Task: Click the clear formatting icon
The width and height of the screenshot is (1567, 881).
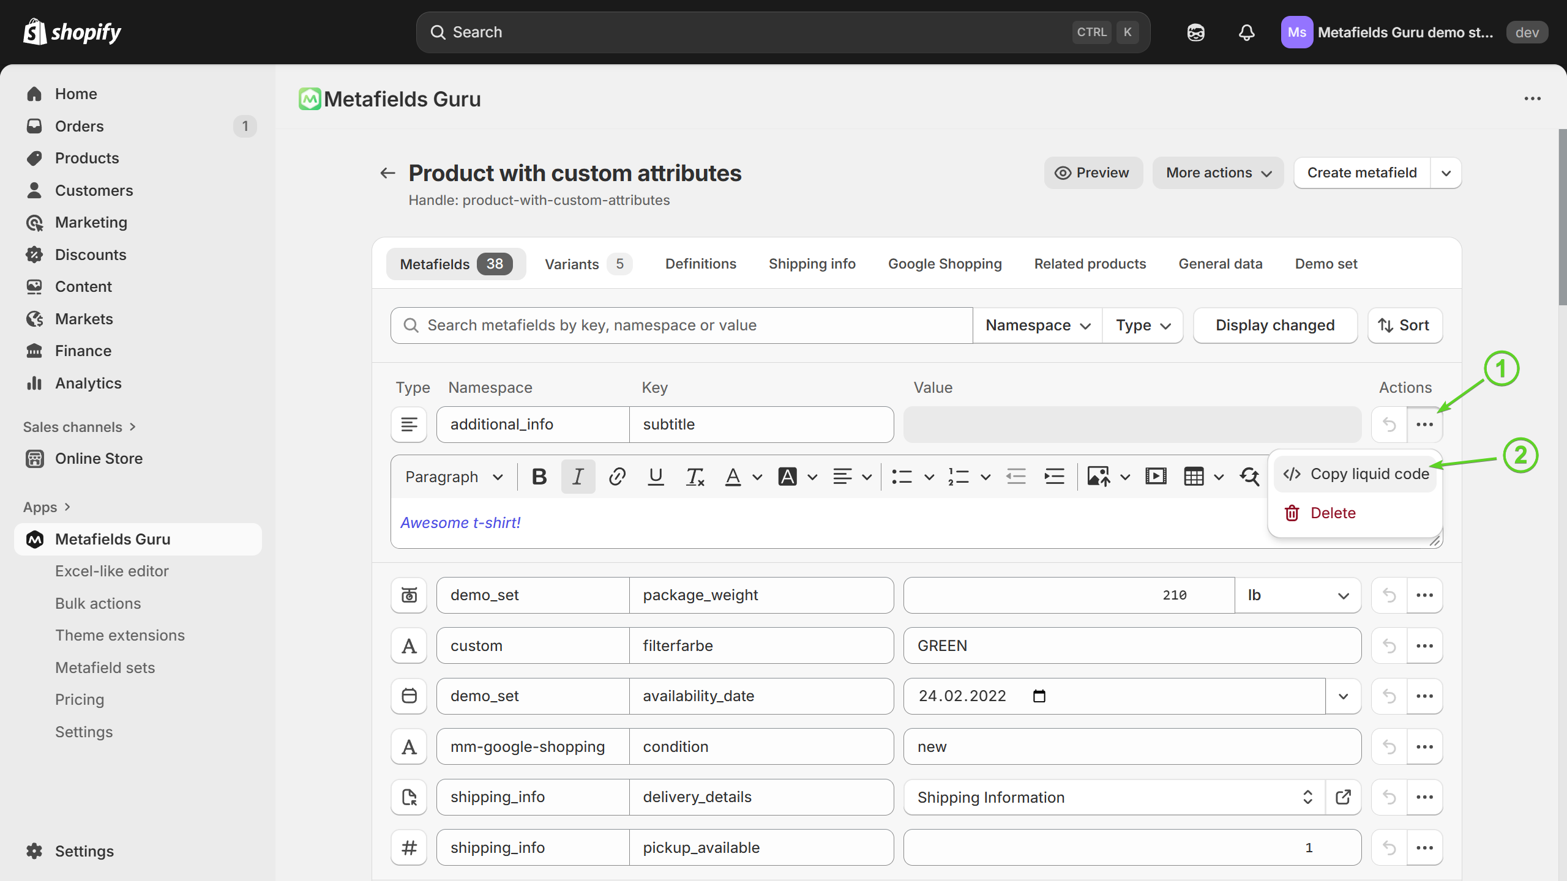Action: coord(695,477)
